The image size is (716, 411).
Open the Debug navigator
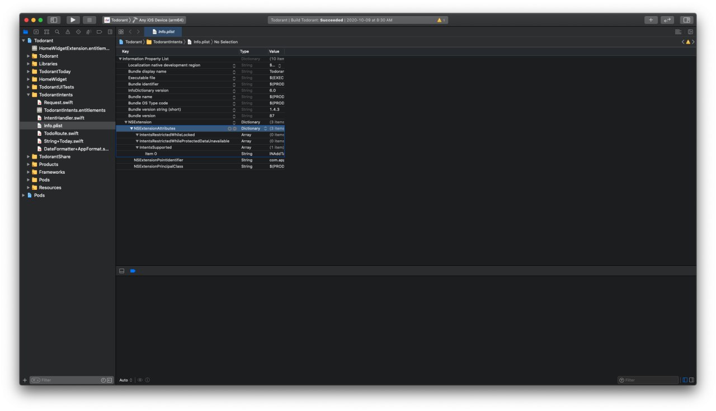coord(88,32)
